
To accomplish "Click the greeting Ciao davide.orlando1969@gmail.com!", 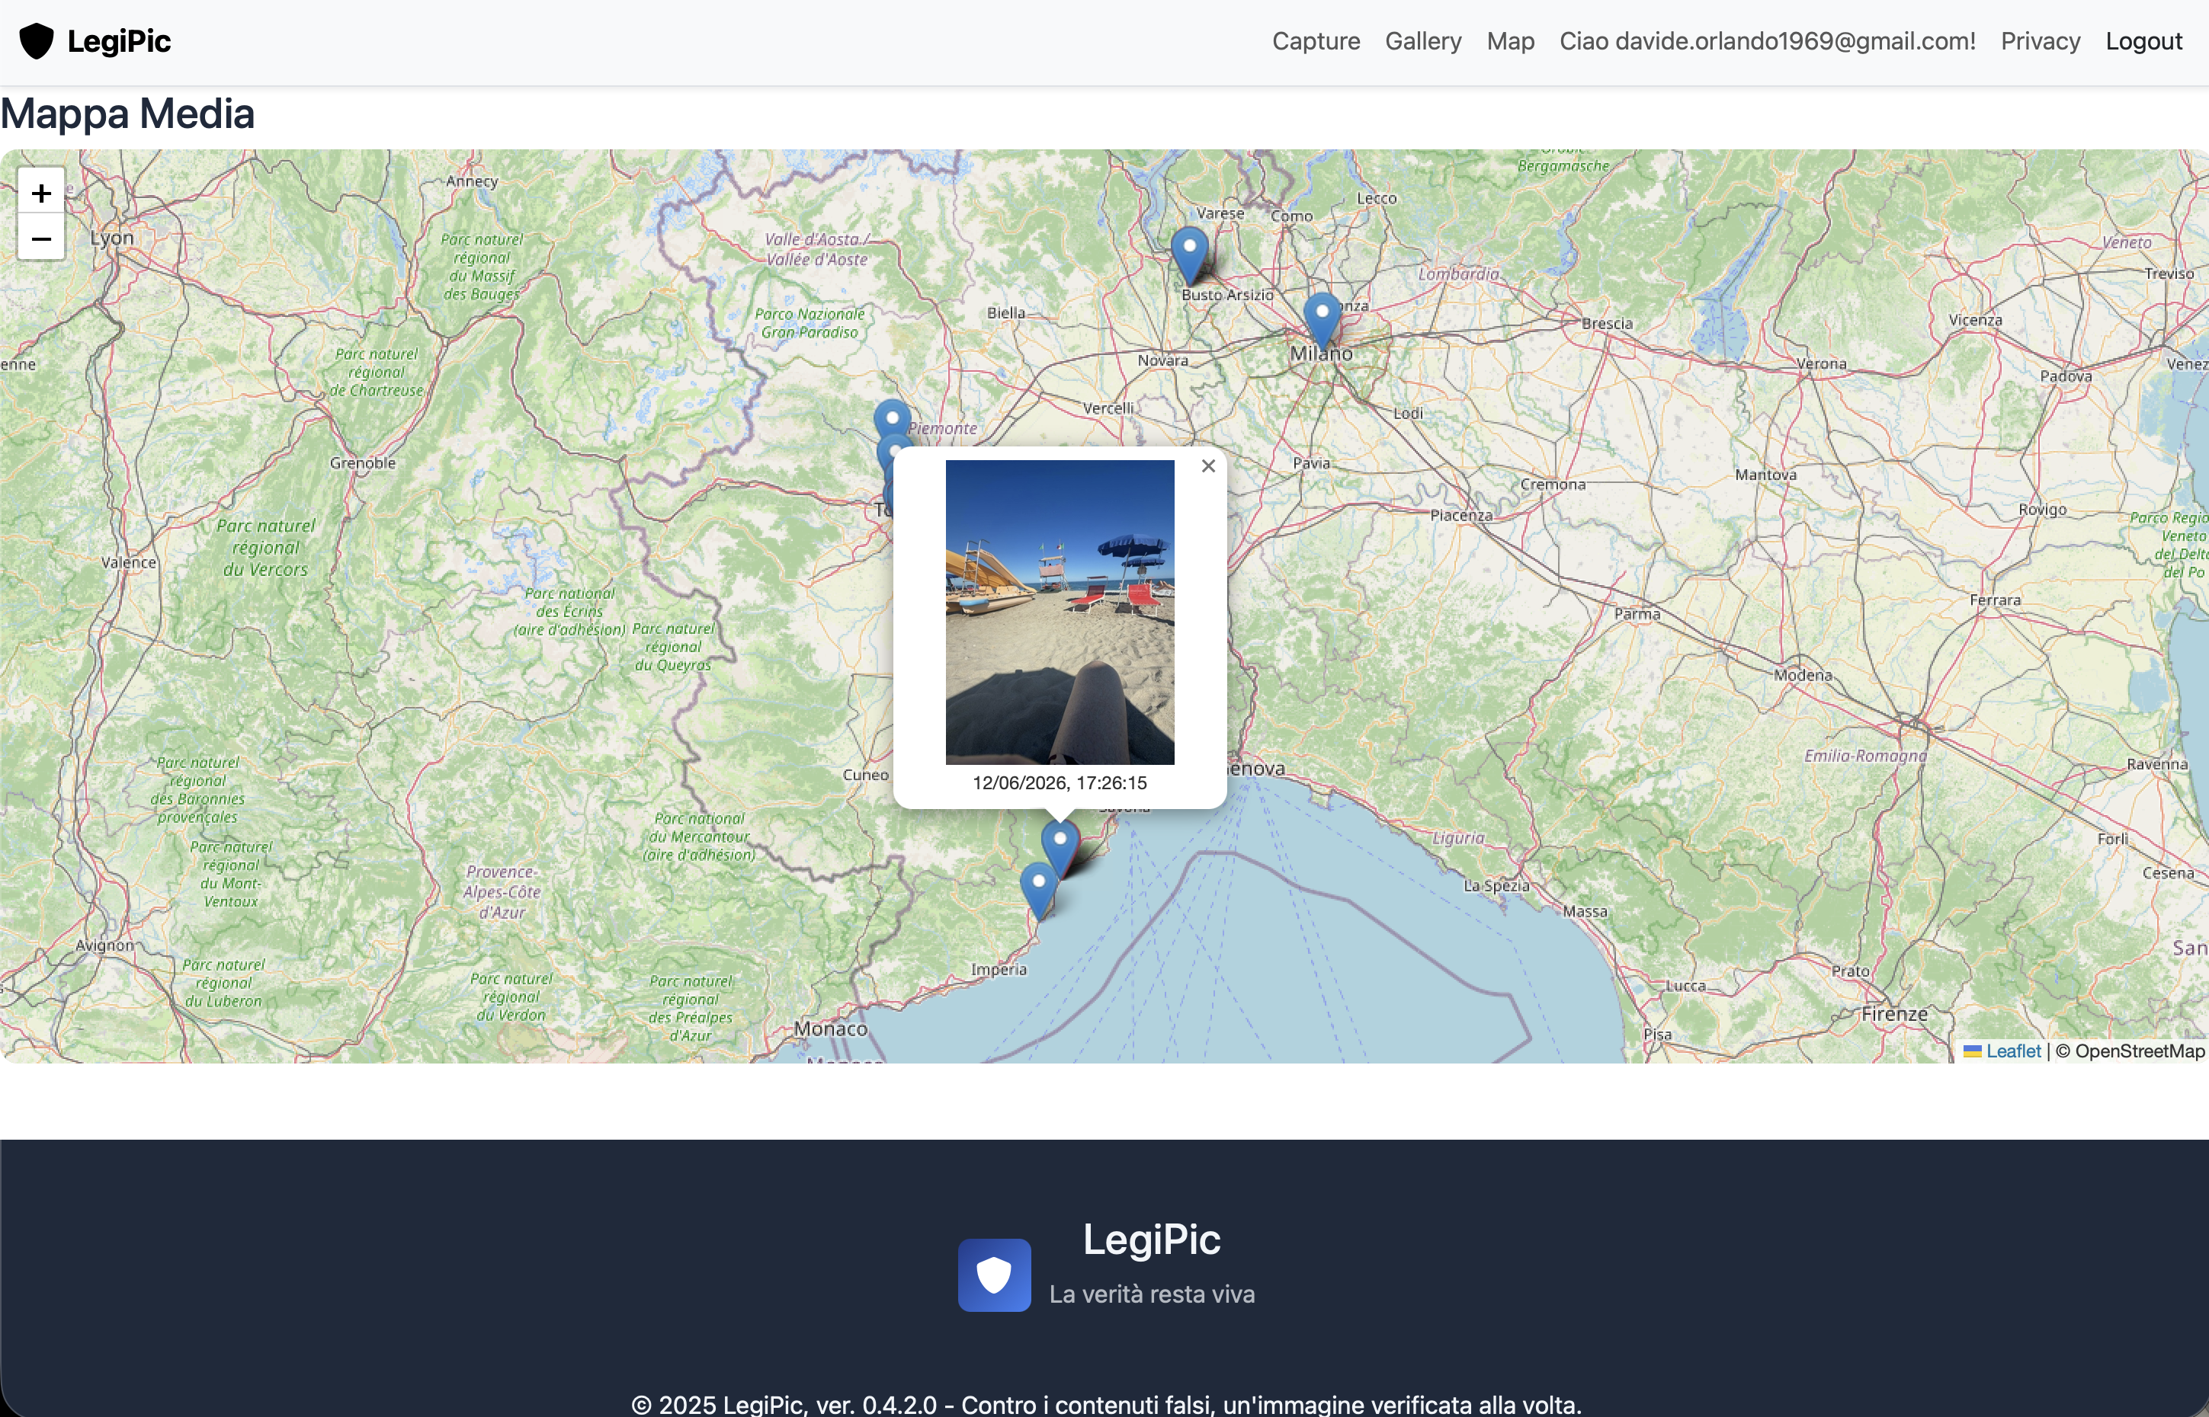I will (x=1767, y=41).
